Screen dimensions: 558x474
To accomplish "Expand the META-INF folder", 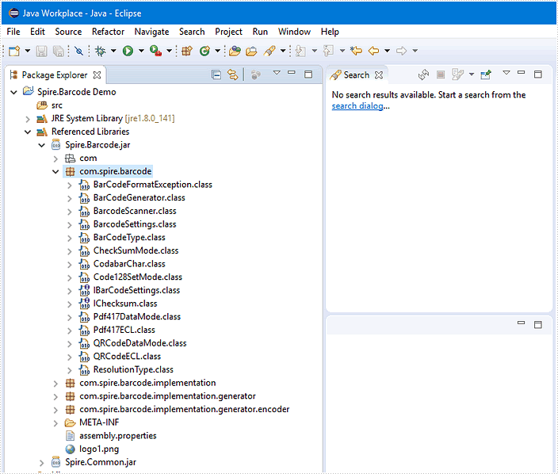I will pyautogui.click(x=55, y=423).
